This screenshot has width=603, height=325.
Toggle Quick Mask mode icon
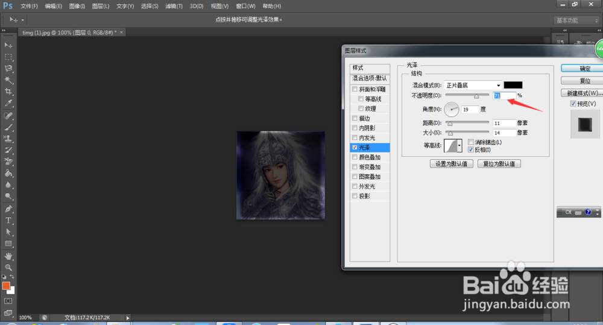coord(8,301)
